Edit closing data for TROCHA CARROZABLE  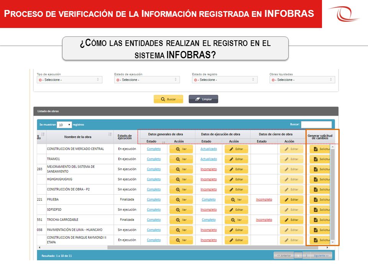coord(291,220)
